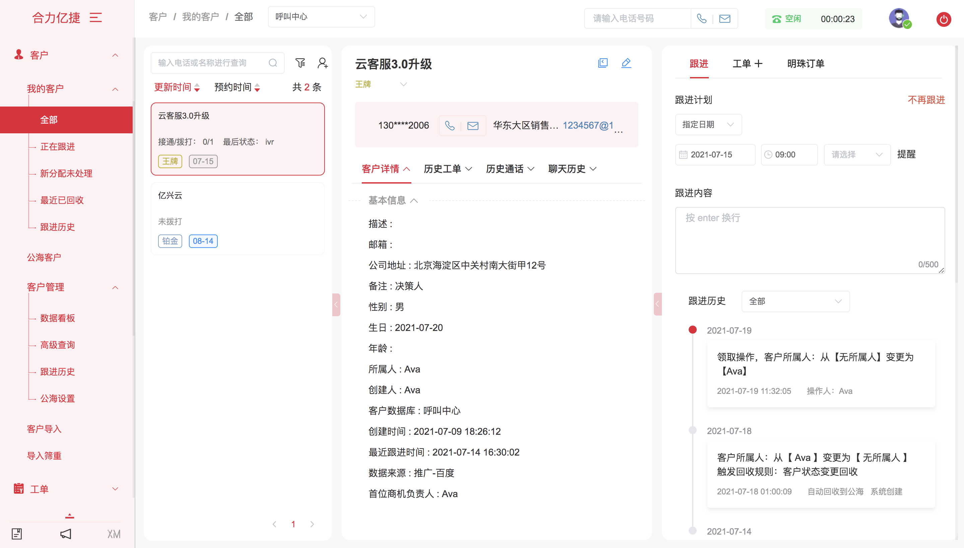The width and height of the screenshot is (964, 548).
Task: Open the 呼叫中心 dropdown
Action: (x=321, y=17)
